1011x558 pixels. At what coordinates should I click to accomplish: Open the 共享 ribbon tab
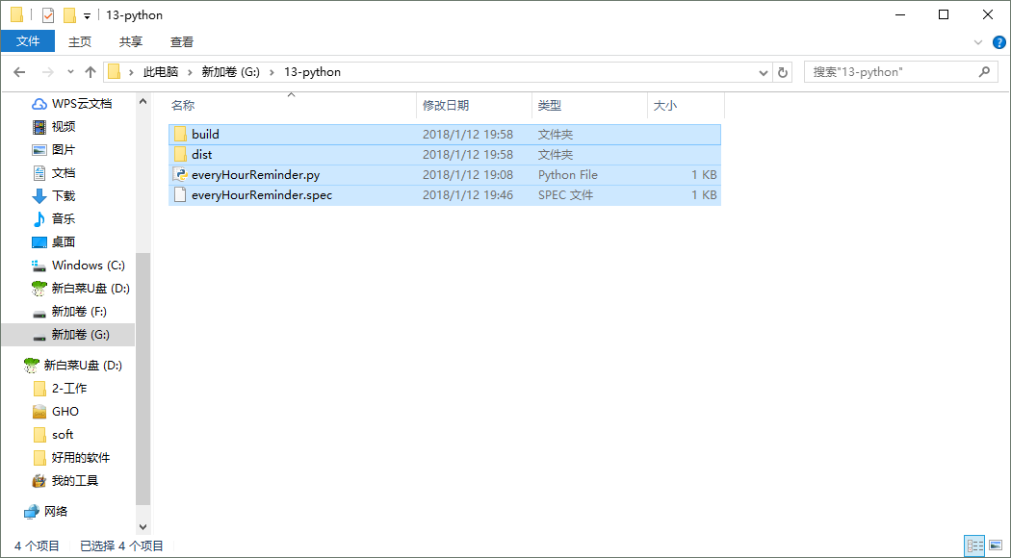pos(131,42)
